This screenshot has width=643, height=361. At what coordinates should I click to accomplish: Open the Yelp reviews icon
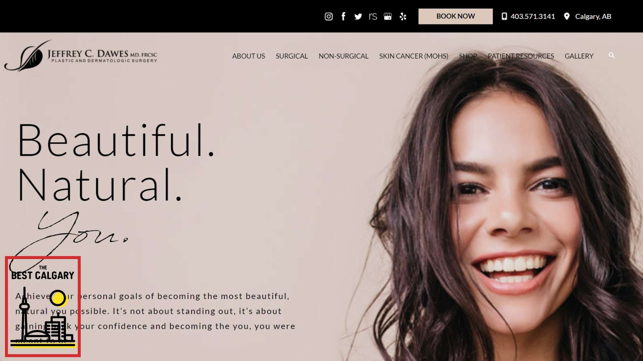[403, 16]
